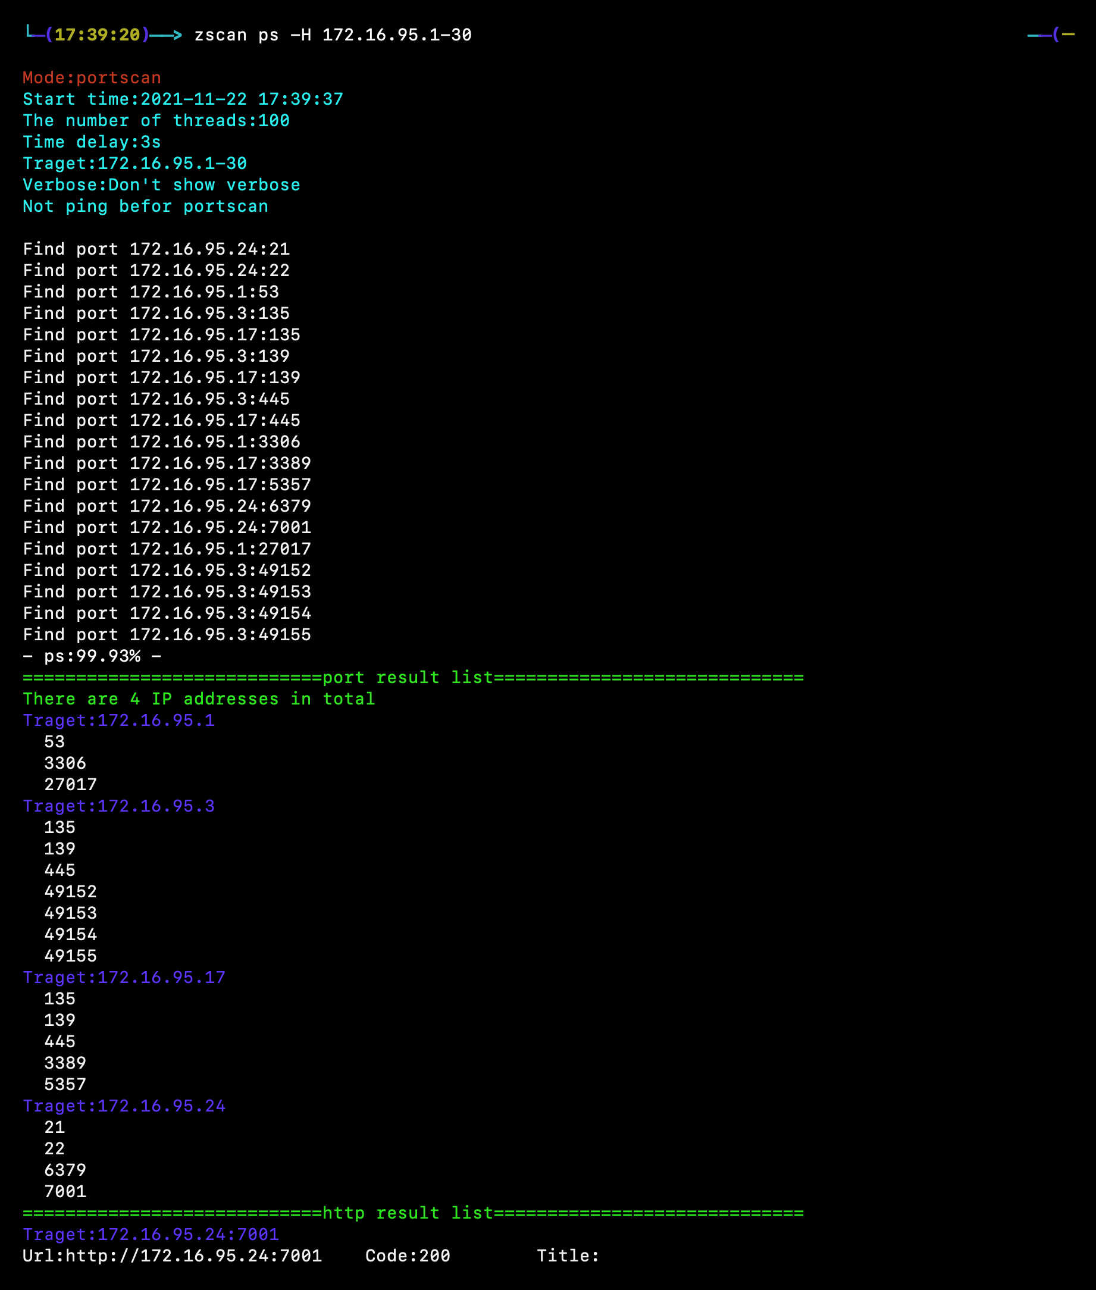This screenshot has width=1096, height=1290.
Task: Click port 3306 in the result list
Action: [65, 763]
